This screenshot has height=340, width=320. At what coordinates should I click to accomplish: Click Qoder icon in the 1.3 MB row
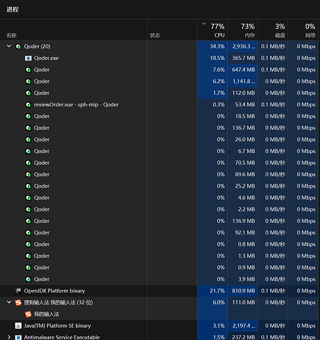(x=28, y=256)
